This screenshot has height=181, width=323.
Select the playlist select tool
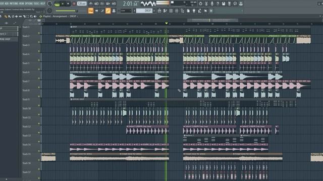[x=28, y=17]
